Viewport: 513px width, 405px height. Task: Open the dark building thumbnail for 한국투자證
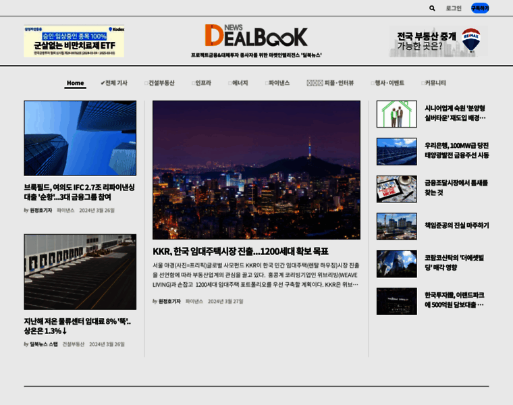click(396, 301)
